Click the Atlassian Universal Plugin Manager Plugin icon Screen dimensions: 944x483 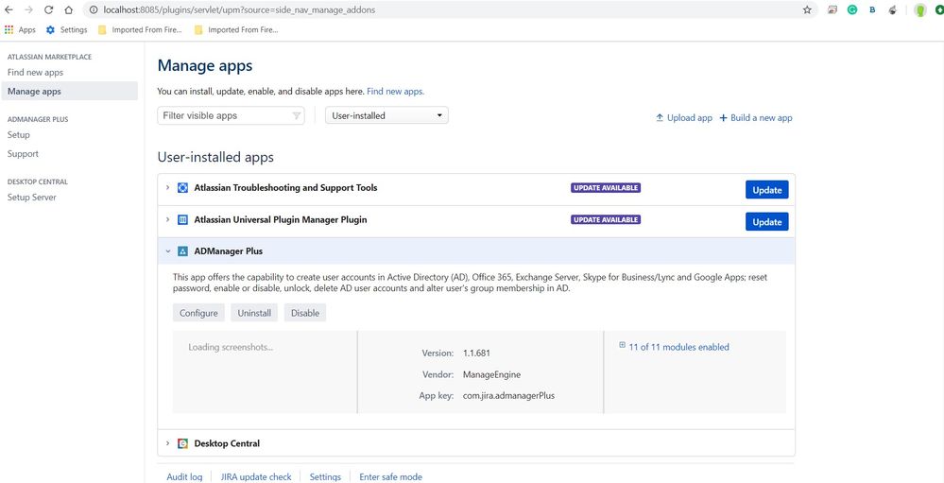pyautogui.click(x=183, y=220)
